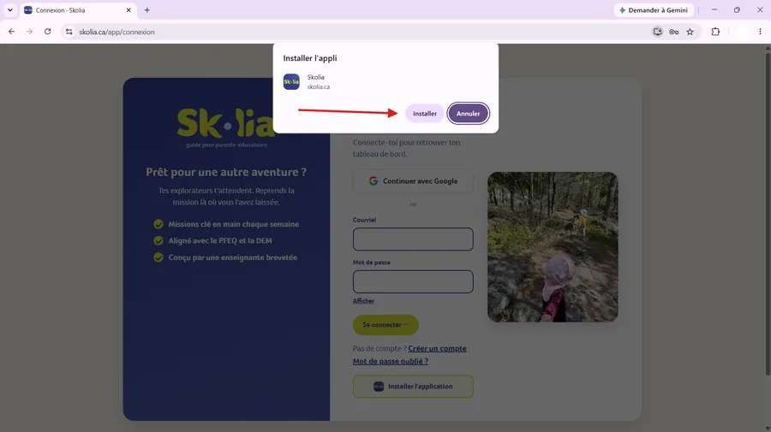Open the password manager key icon
This screenshot has width=771, height=432.
[x=673, y=32]
